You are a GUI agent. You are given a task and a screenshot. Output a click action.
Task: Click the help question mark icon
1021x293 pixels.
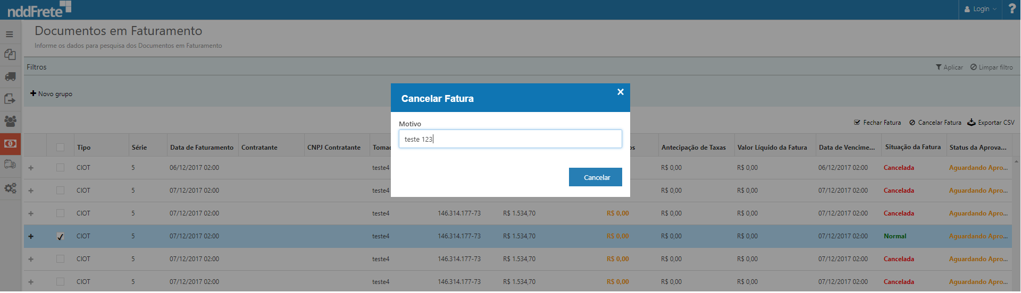(x=1011, y=9)
